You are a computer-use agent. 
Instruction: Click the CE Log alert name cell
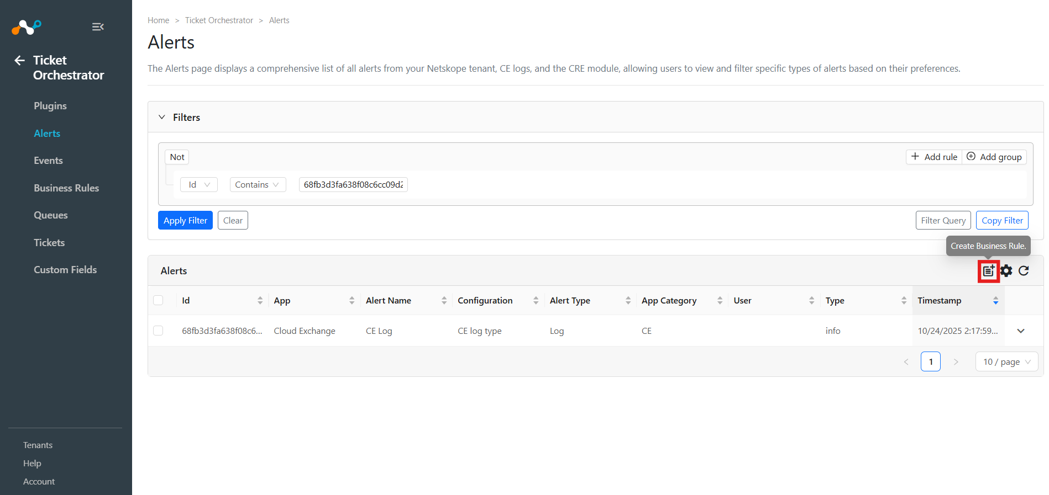pyautogui.click(x=379, y=331)
